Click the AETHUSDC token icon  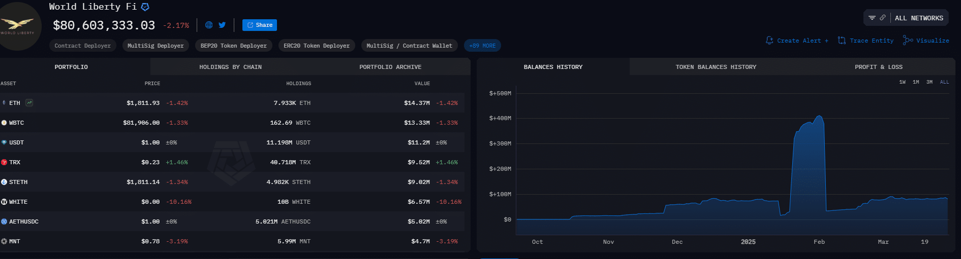pyautogui.click(x=4, y=221)
